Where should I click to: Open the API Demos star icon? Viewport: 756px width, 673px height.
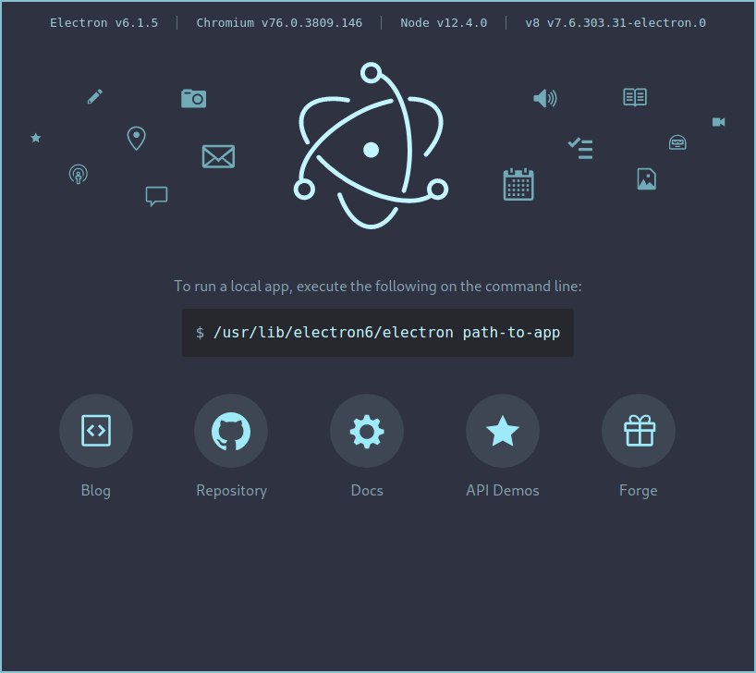(503, 431)
